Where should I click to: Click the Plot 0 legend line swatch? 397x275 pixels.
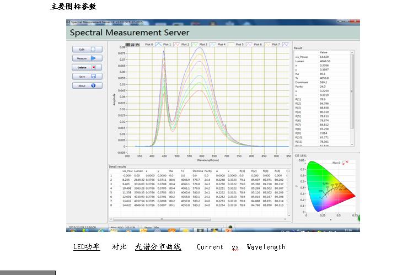click(x=159, y=44)
